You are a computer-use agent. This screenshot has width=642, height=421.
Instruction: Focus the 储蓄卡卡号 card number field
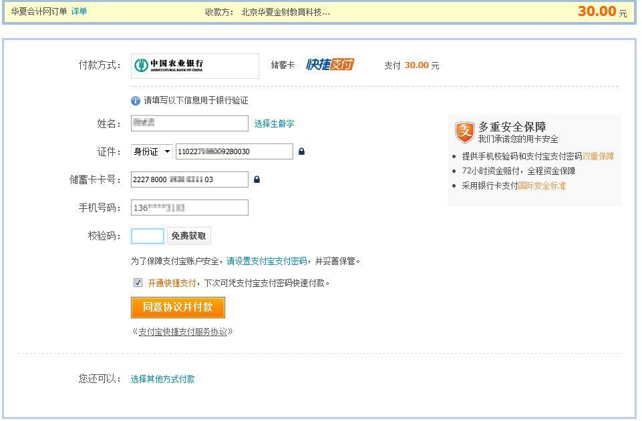(x=190, y=179)
